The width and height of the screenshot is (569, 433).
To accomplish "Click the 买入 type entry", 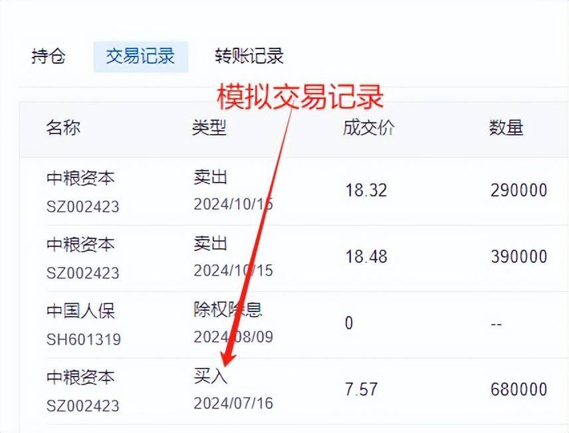I will [x=211, y=376].
